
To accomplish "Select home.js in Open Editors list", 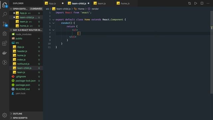I will pyautogui.click(x=26, y=26).
